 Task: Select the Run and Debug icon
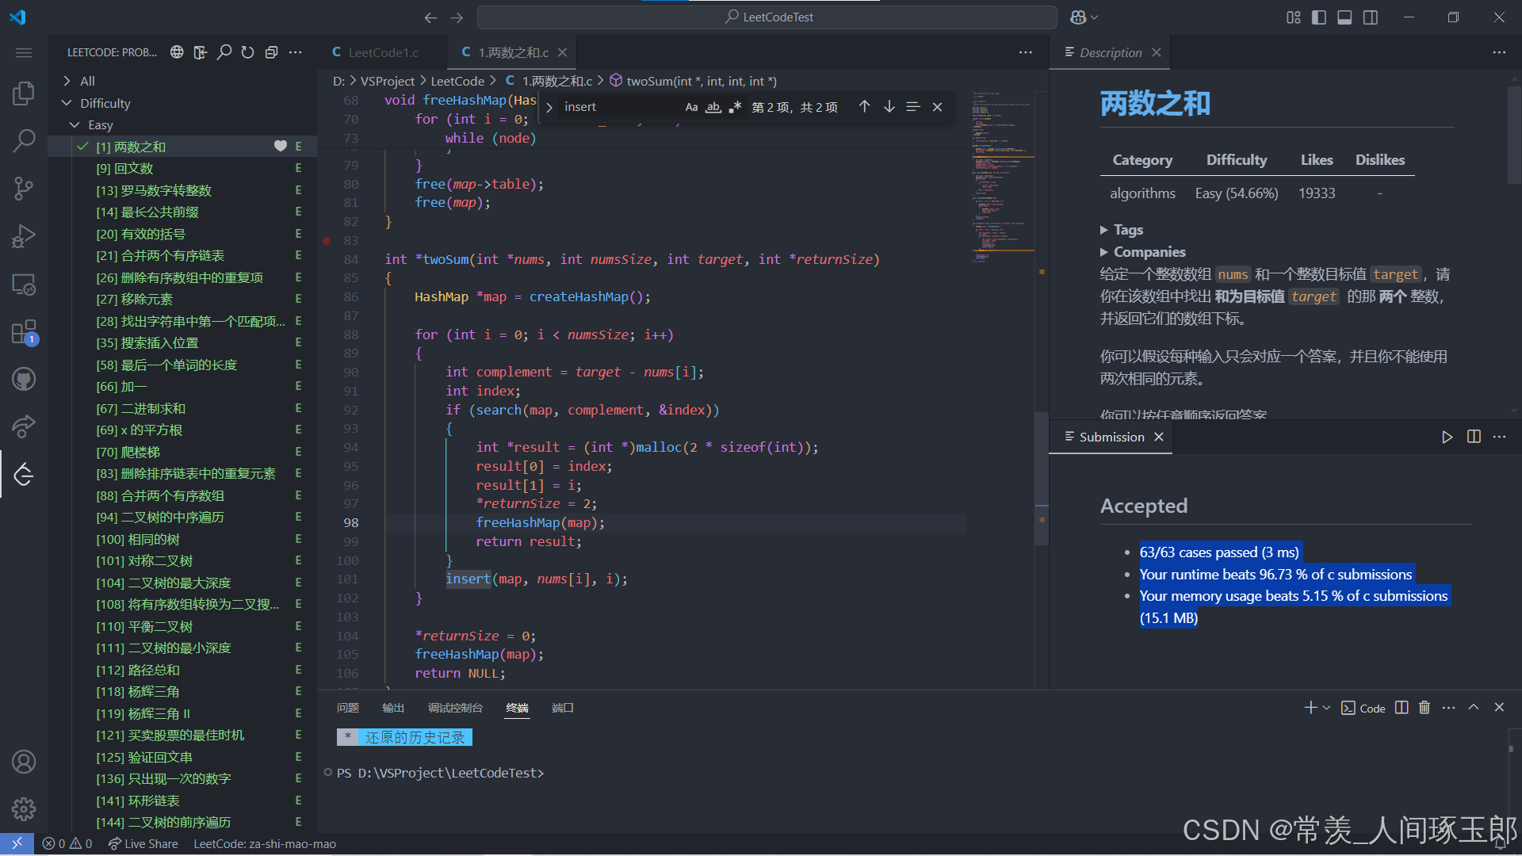tap(24, 235)
